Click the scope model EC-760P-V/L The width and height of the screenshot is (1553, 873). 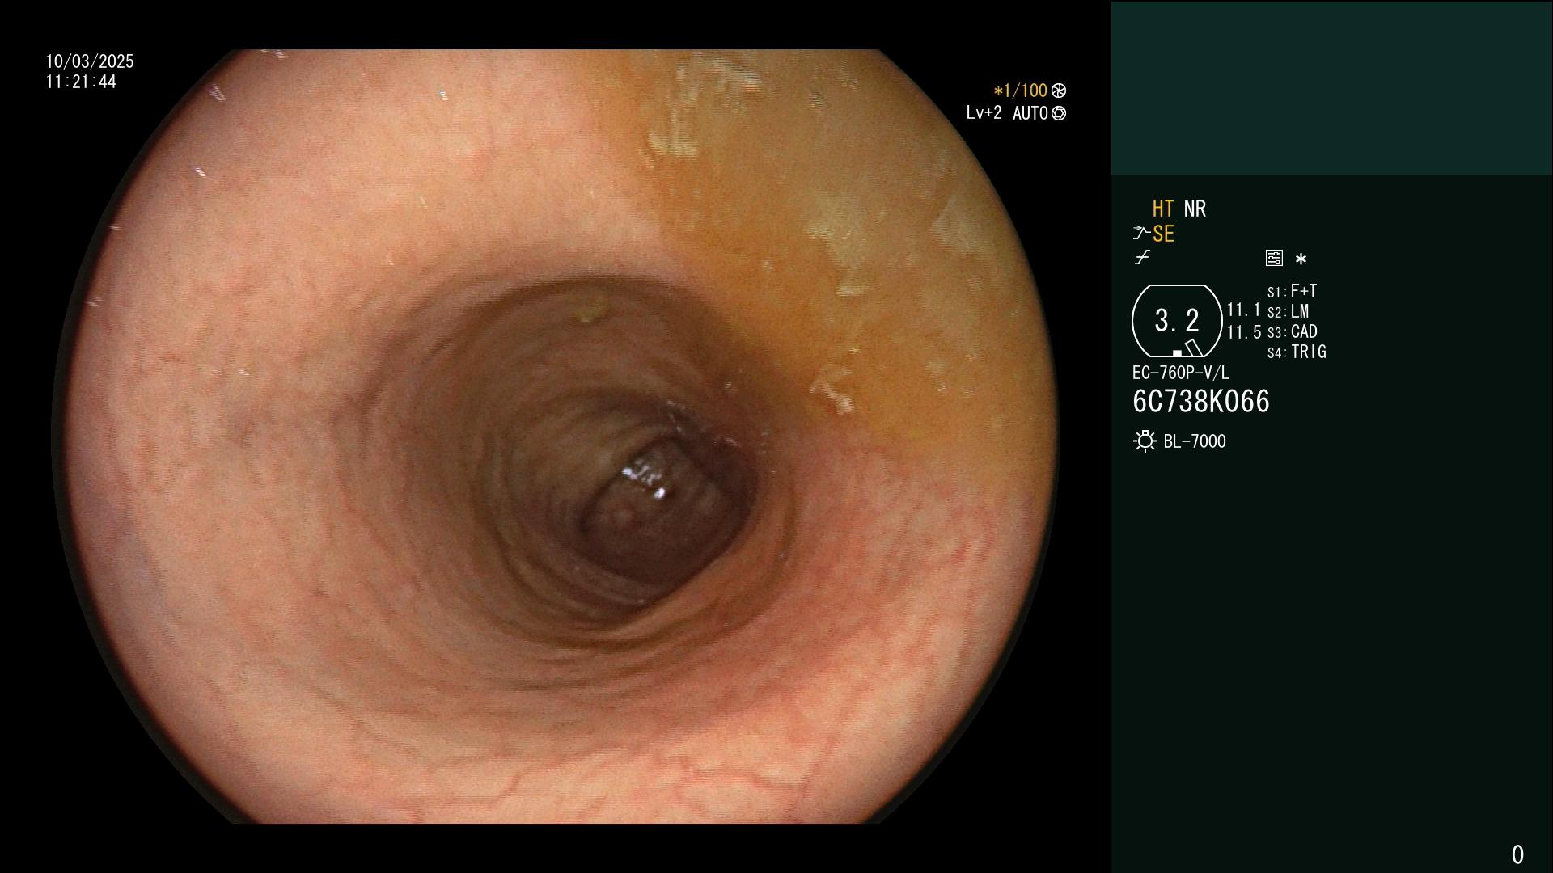[x=1181, y=373]
